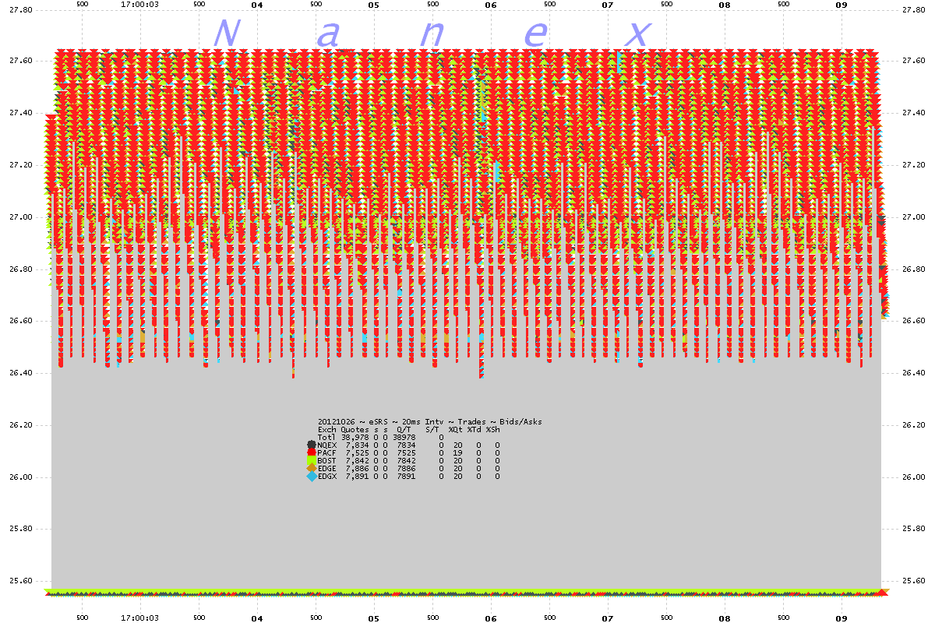
Task: Select the EDGX quotes value 7,891
Action: (357, 477)
